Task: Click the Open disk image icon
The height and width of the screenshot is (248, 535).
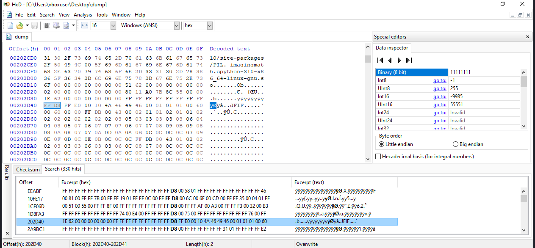Action: (x=67, y=25)
